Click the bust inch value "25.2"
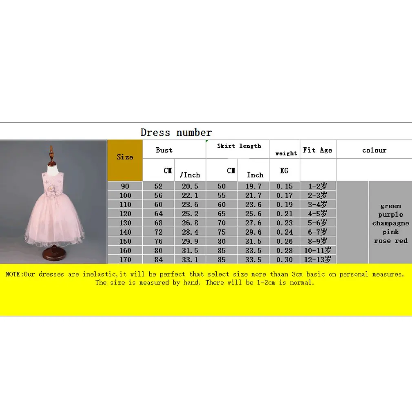 click(x=190, y=214)
